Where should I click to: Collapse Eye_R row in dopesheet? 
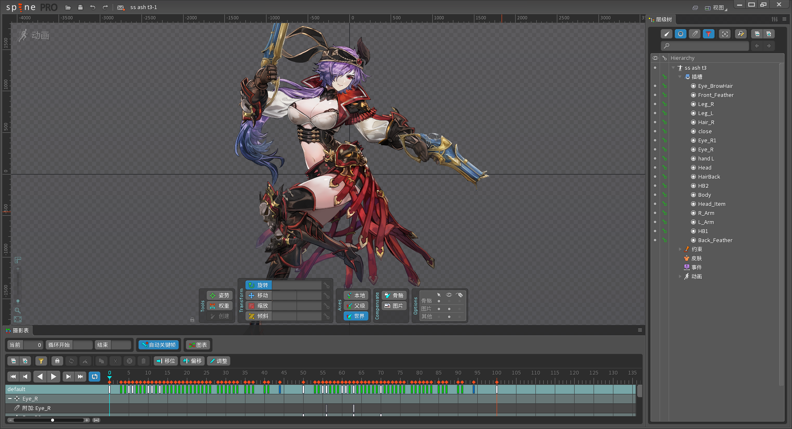10,398
